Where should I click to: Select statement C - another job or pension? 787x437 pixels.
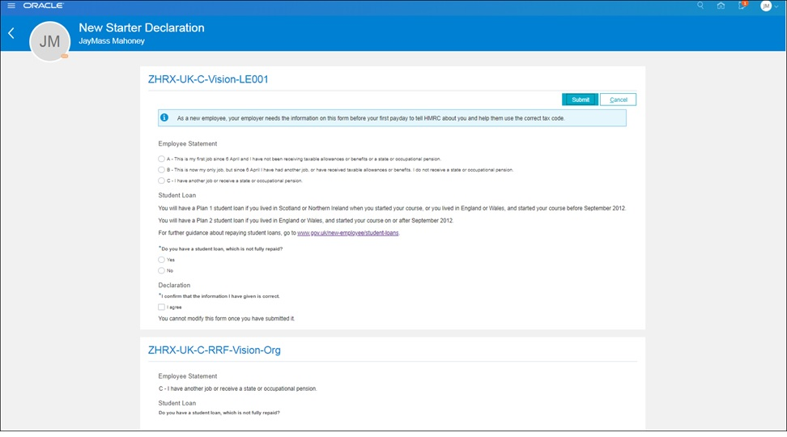162,181
